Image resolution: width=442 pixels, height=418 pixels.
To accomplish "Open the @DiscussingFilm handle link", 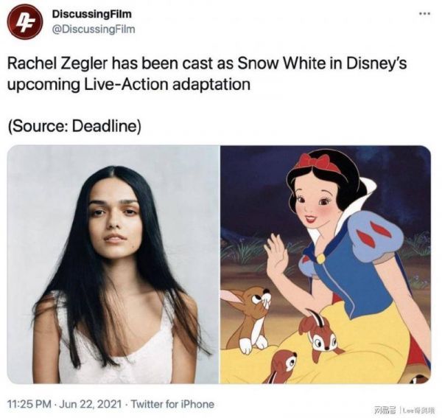I will click(x=94, y=29).
